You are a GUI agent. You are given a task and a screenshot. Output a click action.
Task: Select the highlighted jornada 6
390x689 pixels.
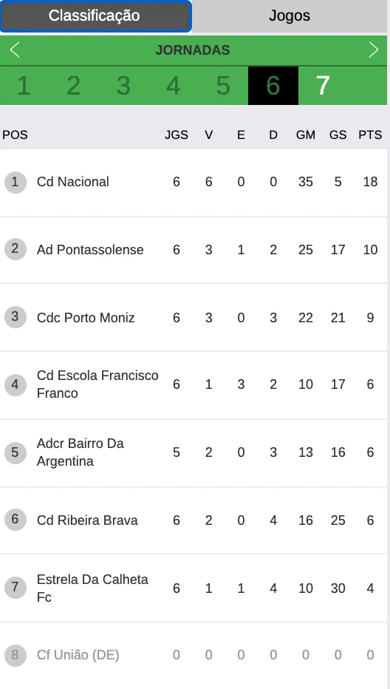273,86
